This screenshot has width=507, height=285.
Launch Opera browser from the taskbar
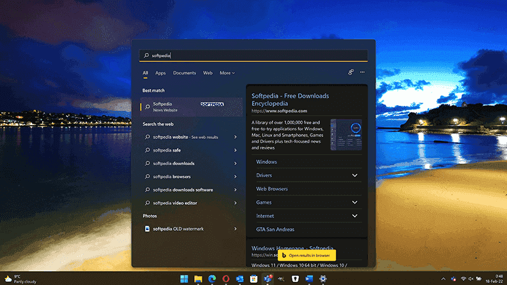[x=226, y=279]
